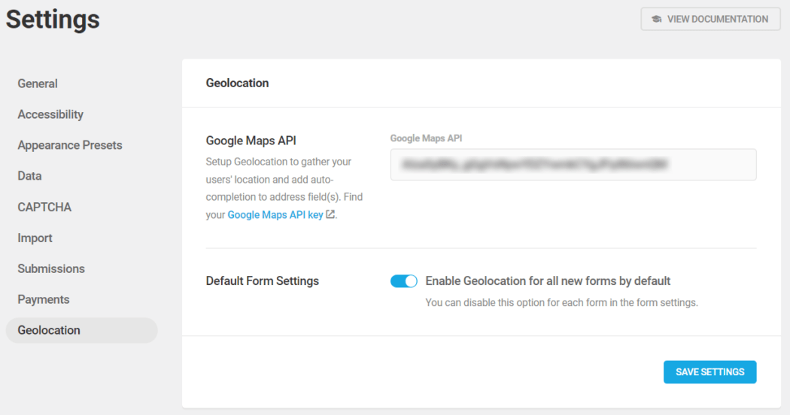
Task: Click the Save Settings button
Action: (x=710, y=372)
